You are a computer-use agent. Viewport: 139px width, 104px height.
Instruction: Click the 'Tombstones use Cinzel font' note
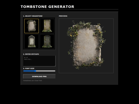[33, 81]
